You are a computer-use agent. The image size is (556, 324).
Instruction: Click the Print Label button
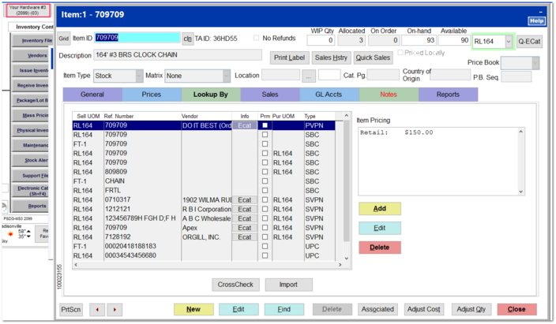pyautogui.click(x=289, y=58)
